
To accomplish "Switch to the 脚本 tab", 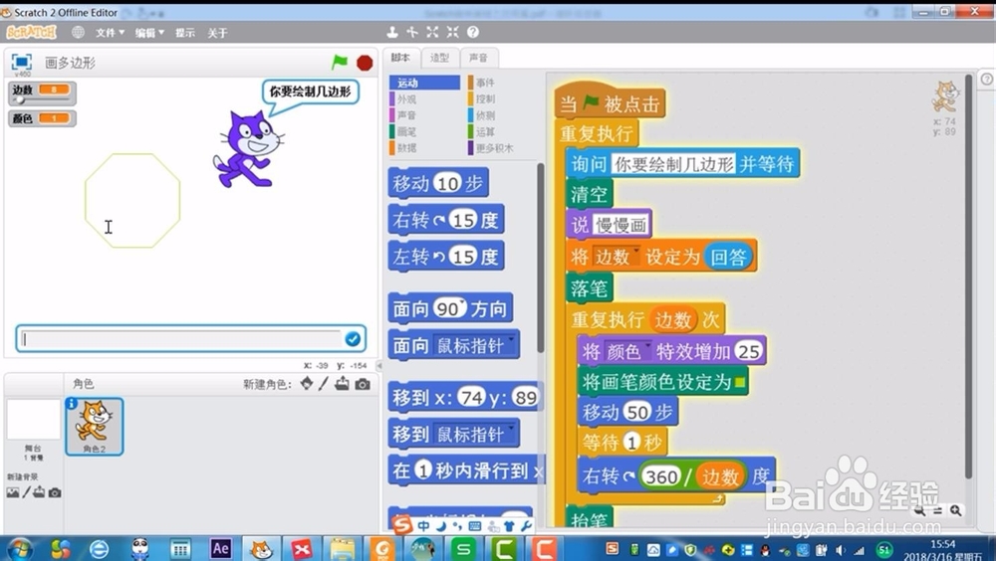I will click(400, 58).
